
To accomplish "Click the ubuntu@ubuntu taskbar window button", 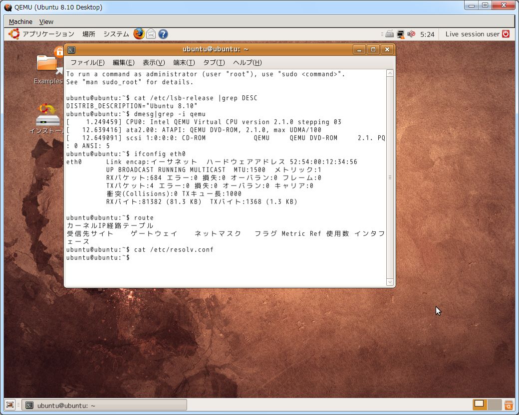I will (x=104, y=405).
